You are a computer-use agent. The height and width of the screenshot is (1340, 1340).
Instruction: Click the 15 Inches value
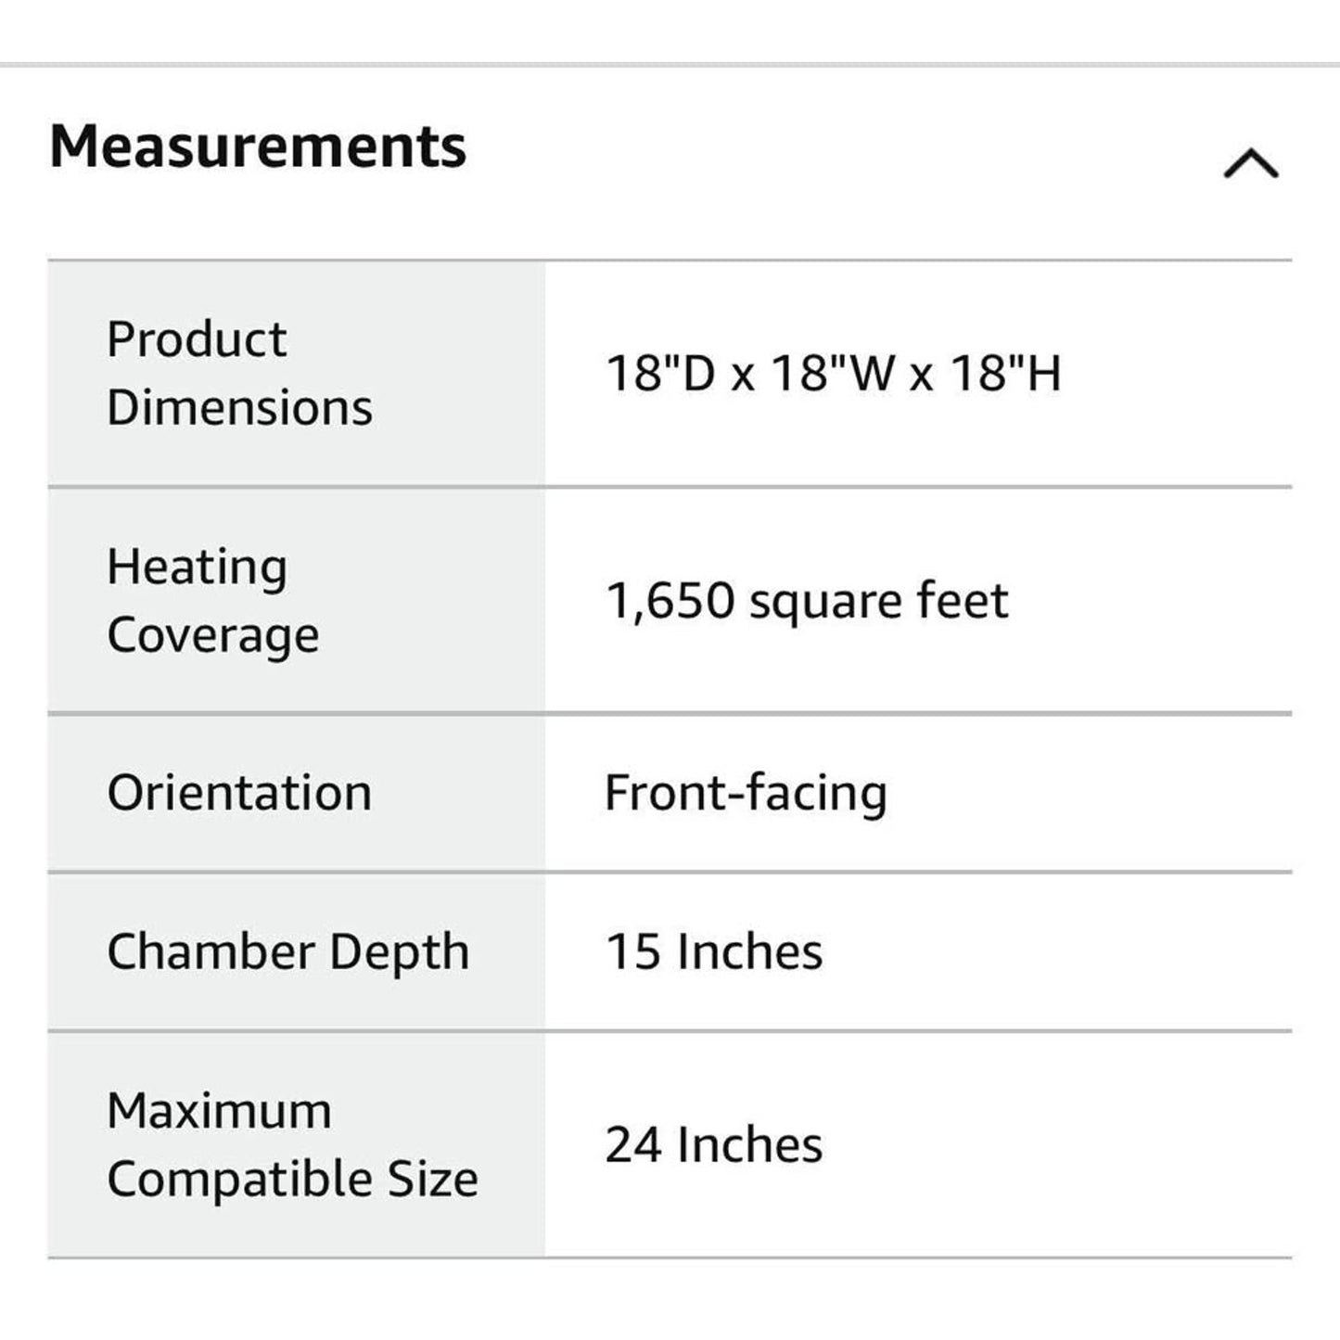[714, 952]
